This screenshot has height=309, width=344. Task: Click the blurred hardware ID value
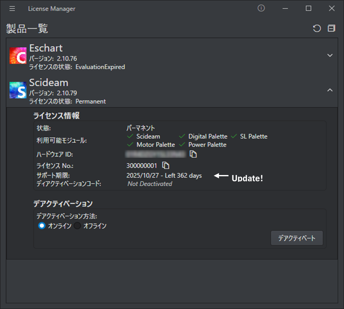[x=156, y=154]
